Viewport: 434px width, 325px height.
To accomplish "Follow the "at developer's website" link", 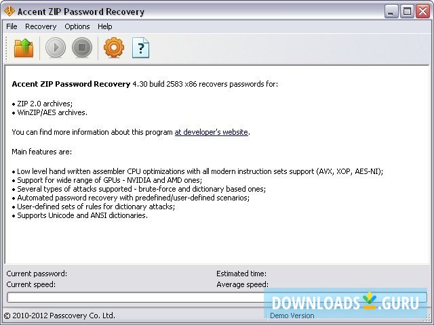I will pos(211,132).
